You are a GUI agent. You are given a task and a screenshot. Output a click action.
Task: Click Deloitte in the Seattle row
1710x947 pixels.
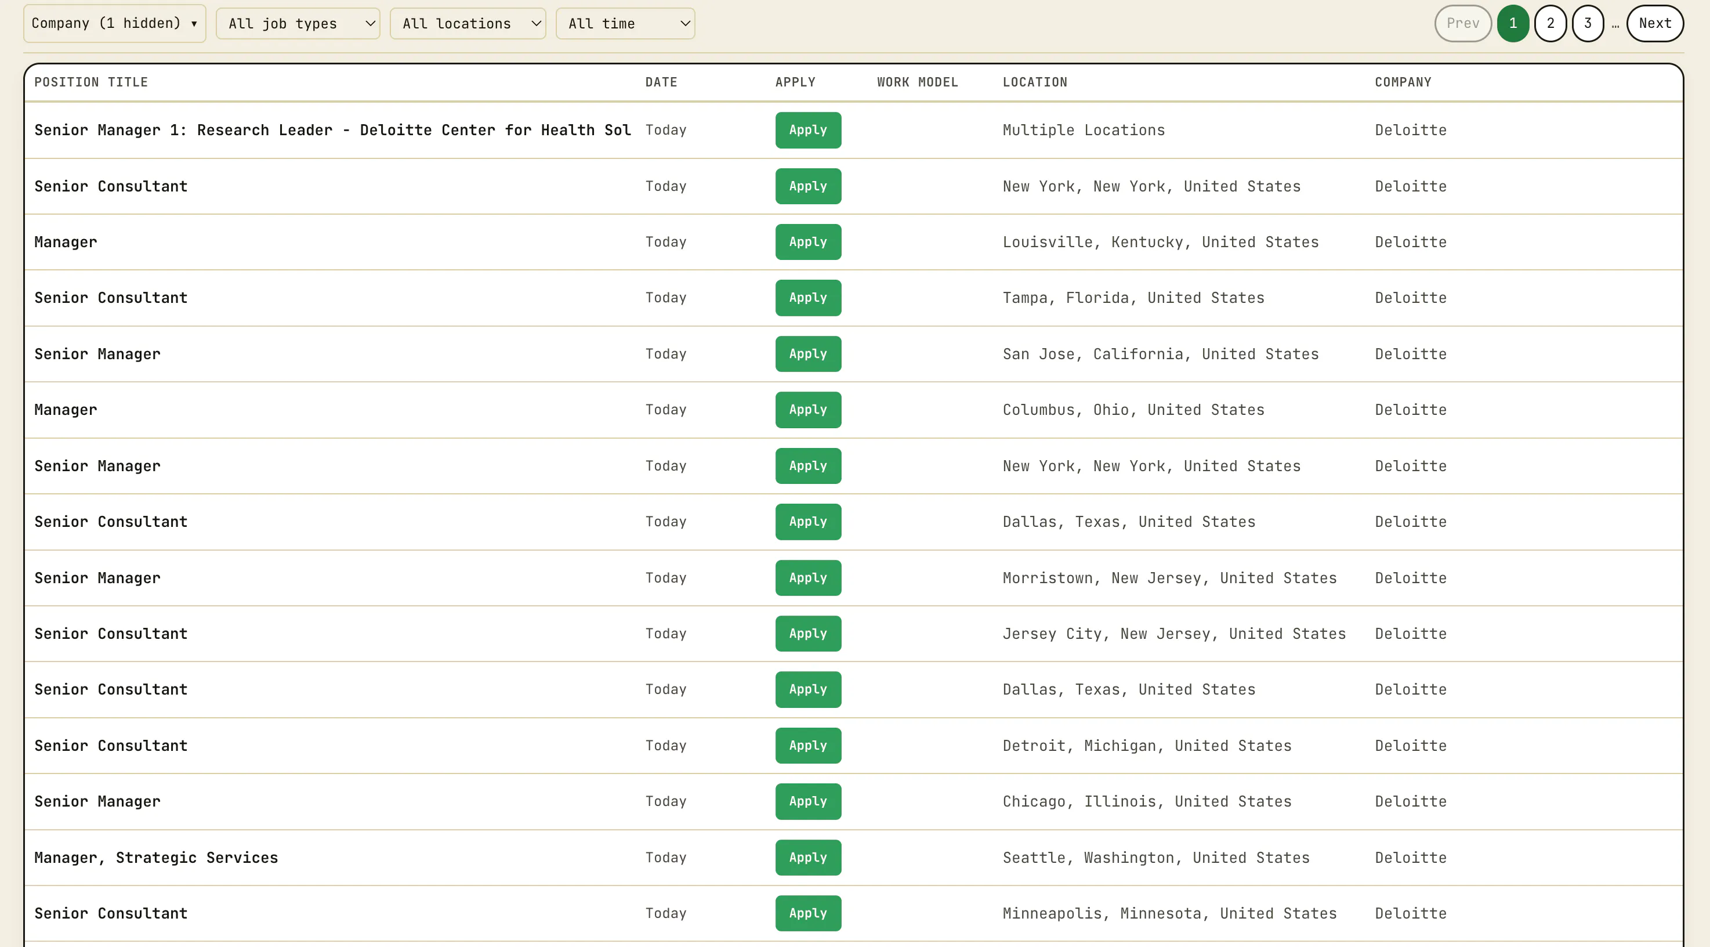point(1411,857)
